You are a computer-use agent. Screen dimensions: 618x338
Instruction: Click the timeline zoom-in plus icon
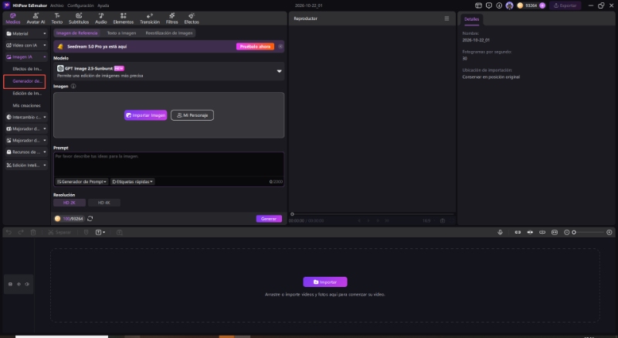610,232
